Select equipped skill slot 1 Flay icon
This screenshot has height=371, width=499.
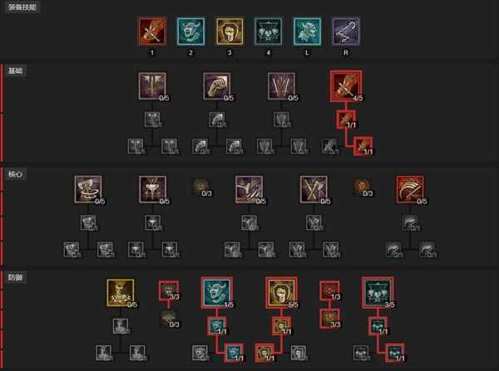pyautogui.click(x=152, y=32)
